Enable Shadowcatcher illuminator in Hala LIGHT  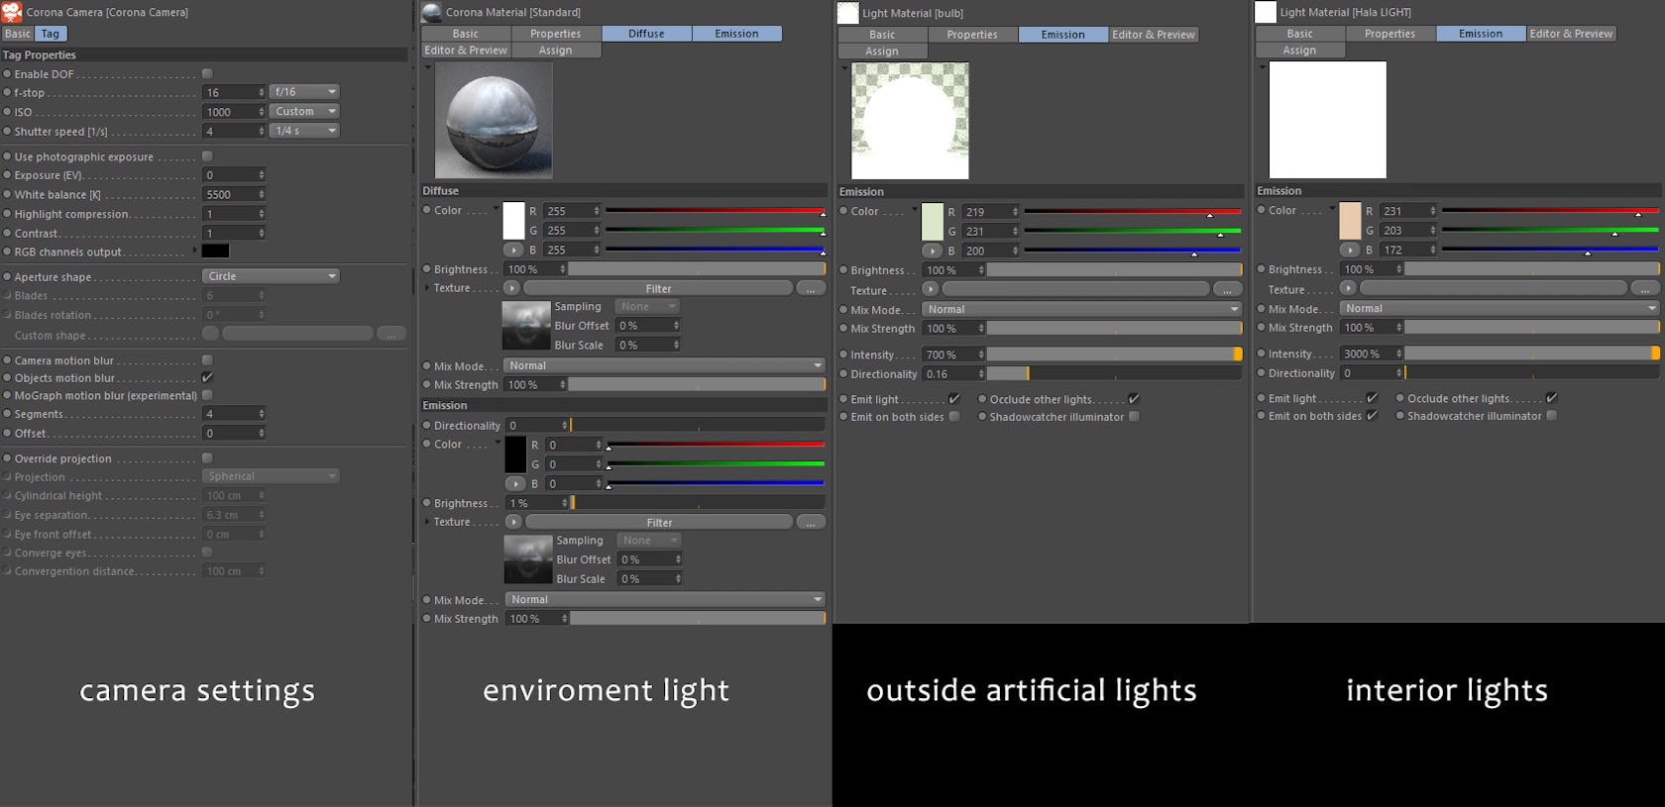click(x=1552, y=416)
